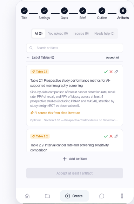Viewport: 134px width, 204px height.
Task: Open the chat bubble icon
Action: [102, 196]
